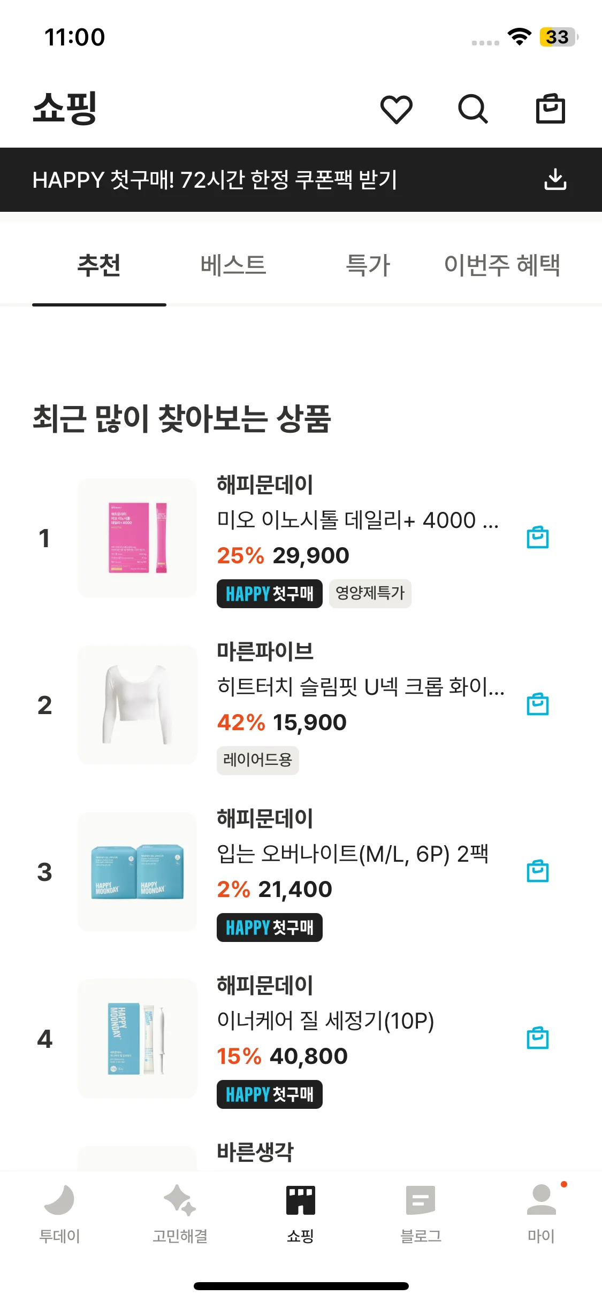Select the 추천 tab
The height and width of the screenshot is (1303, 602).
click(99, 265)
